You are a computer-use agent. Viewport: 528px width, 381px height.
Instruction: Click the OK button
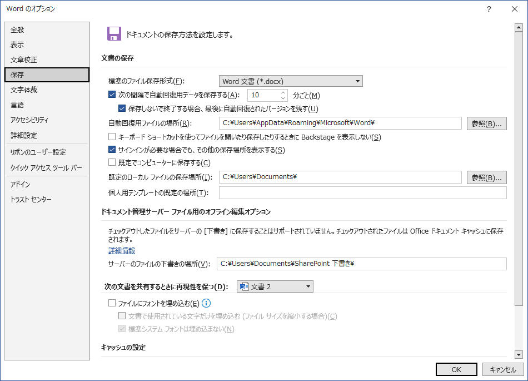pos(456,369)
